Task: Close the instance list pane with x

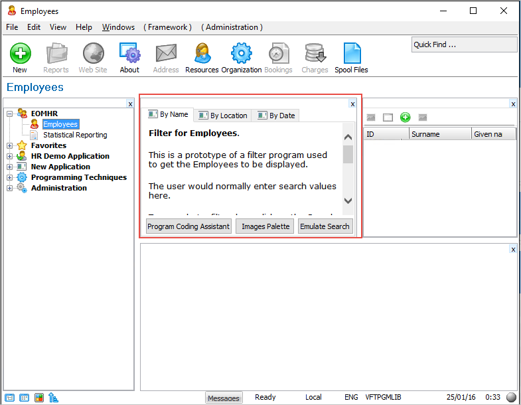Action: tap(513, 104)
